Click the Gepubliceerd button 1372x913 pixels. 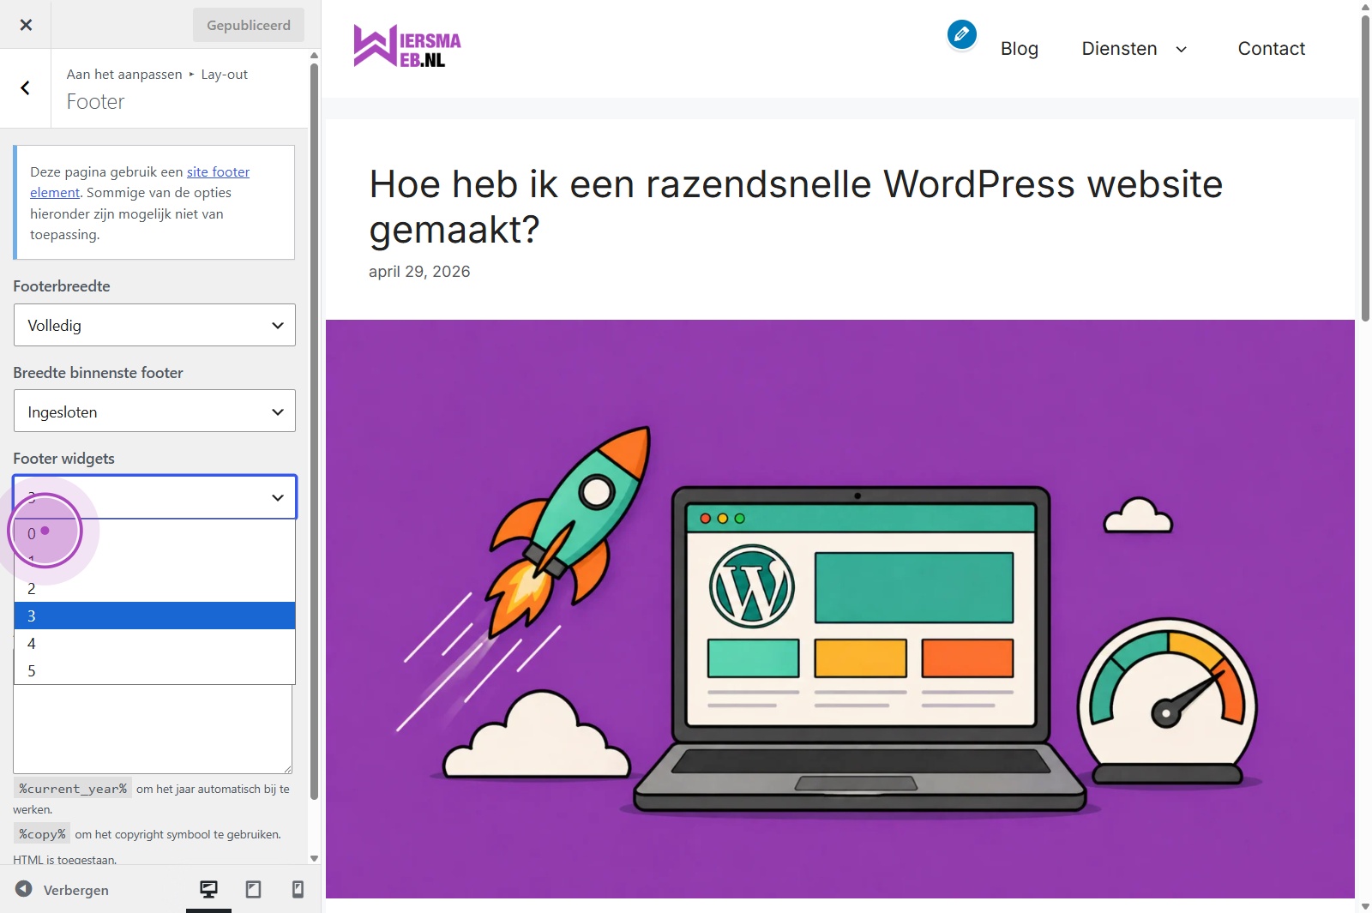tap(249, 25)
